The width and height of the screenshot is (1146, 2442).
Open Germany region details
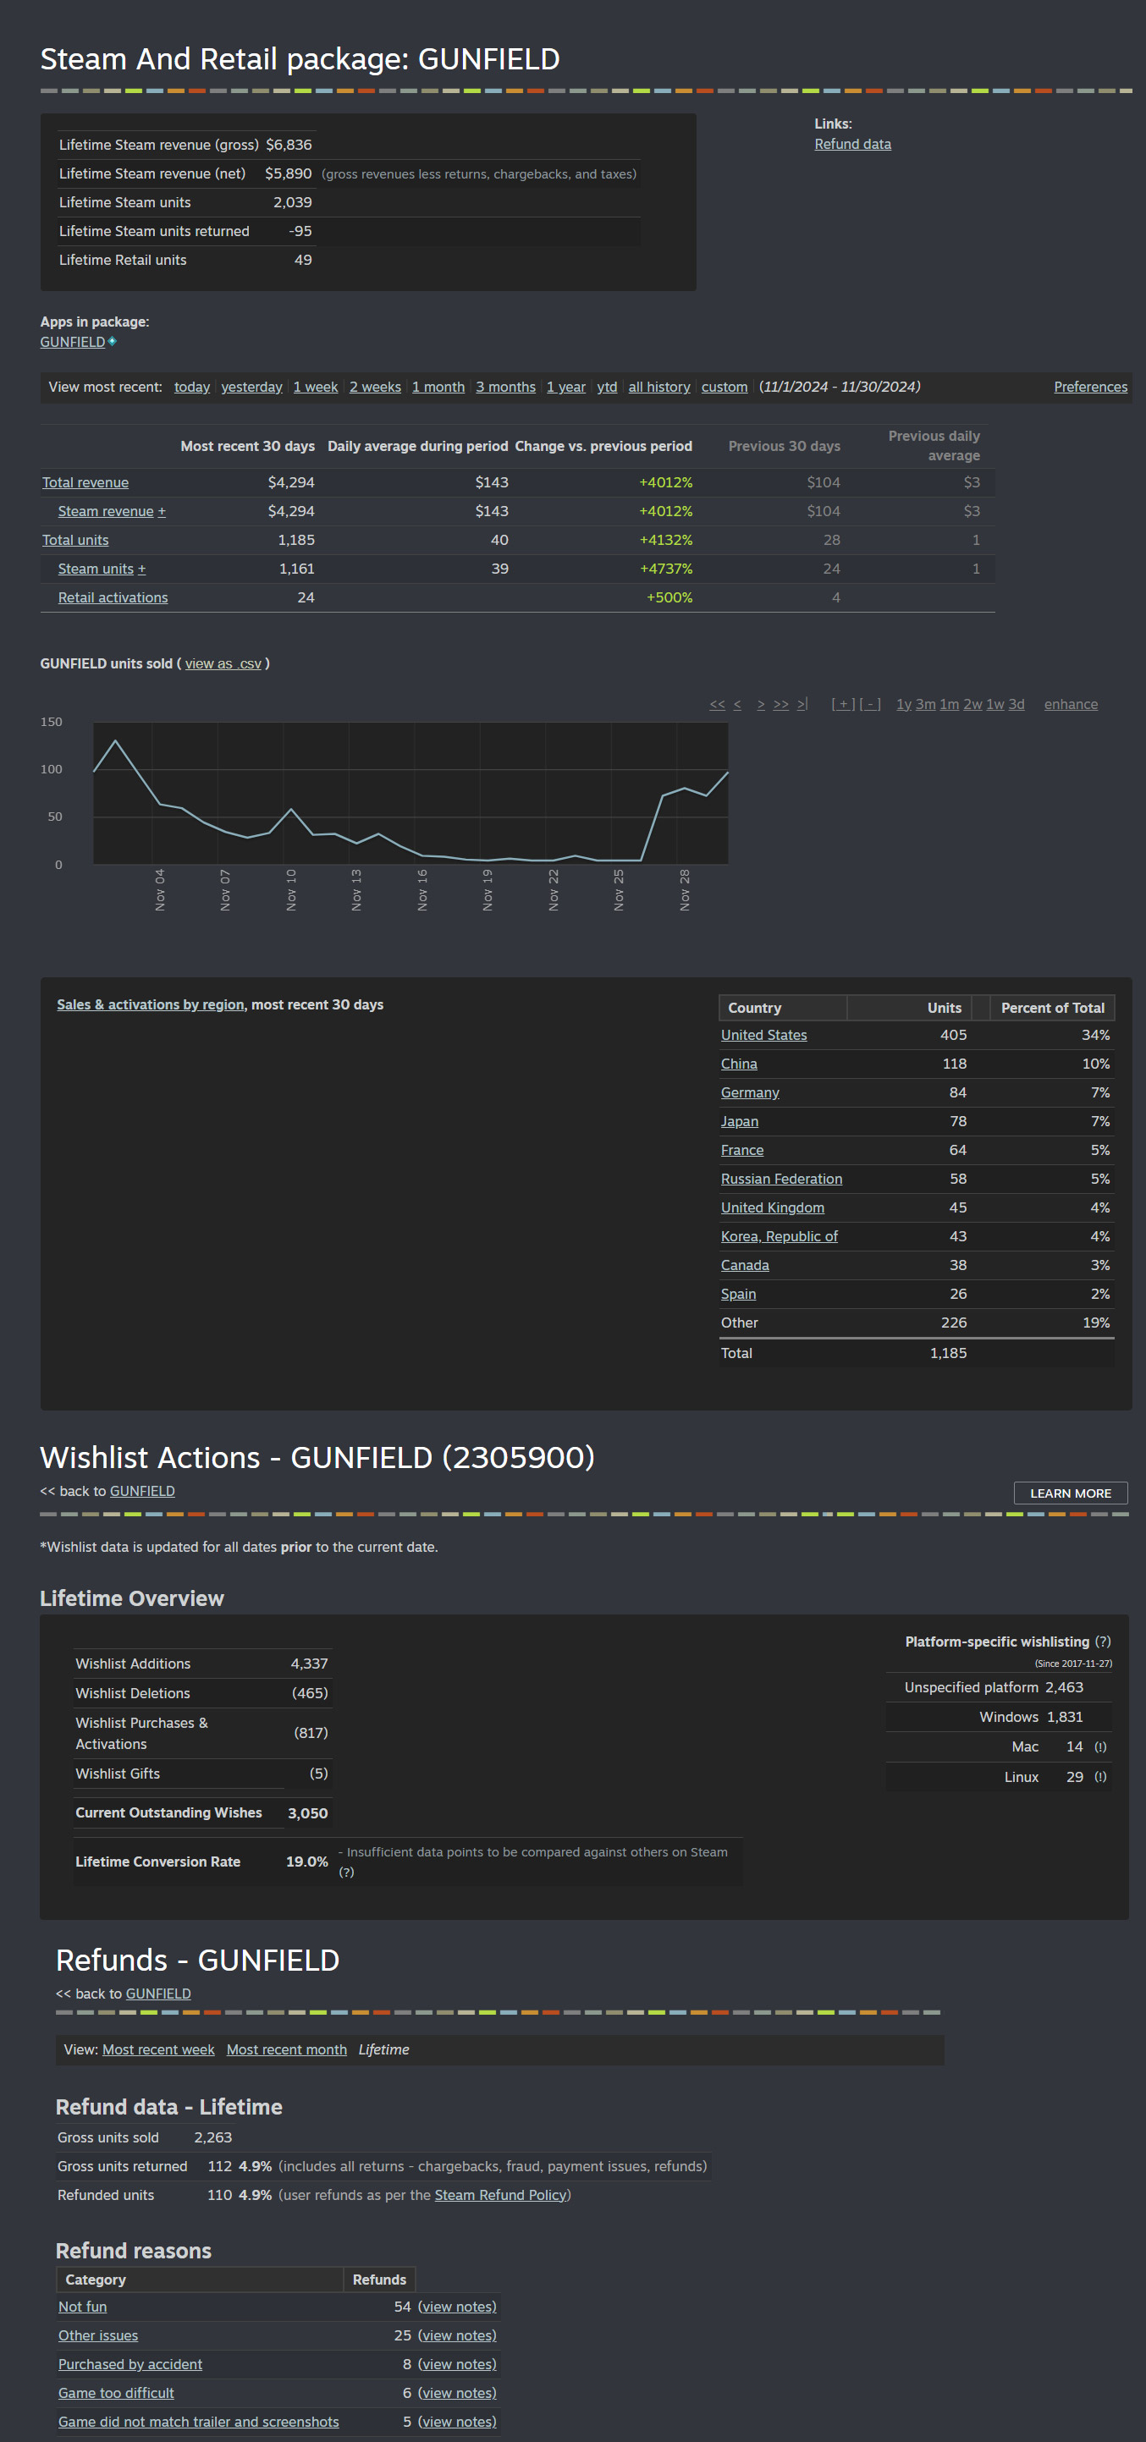point(750,1093)
